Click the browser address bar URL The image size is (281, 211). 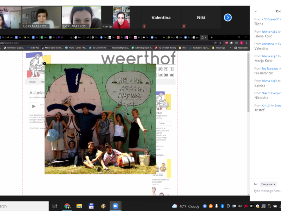(x=9, y=43)
